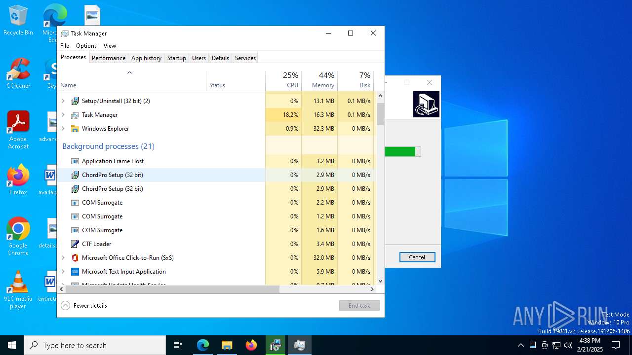632x355 pixels.
Task: Switch to the App history tab
Action: coord(146,58)
